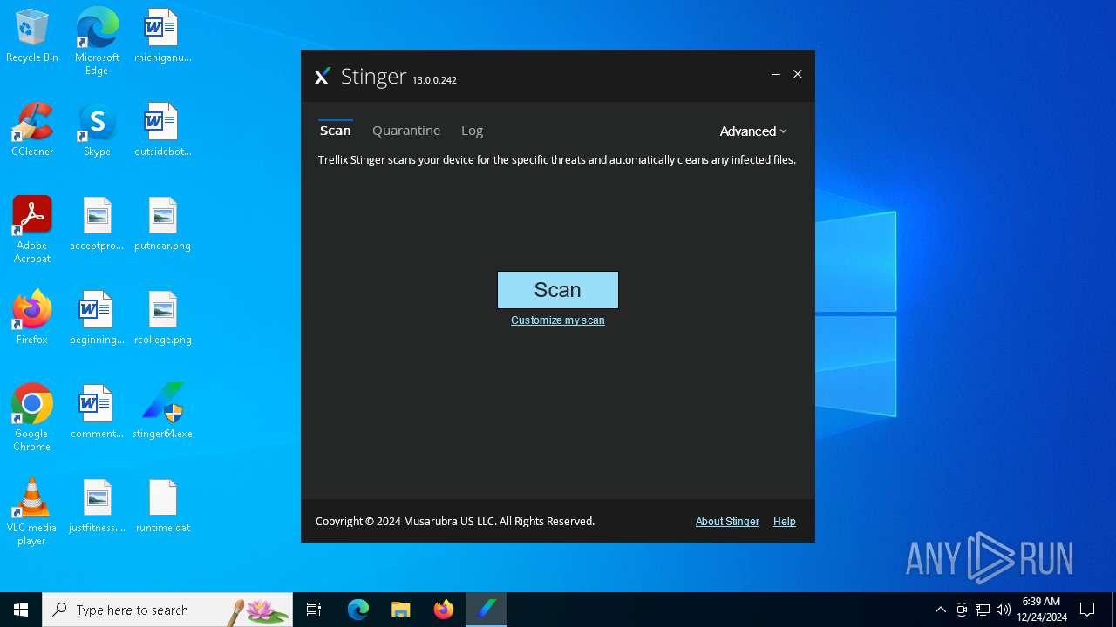Open File Explorer from the taskbar
Viewport: 1116px width, 627px height.
401,610
